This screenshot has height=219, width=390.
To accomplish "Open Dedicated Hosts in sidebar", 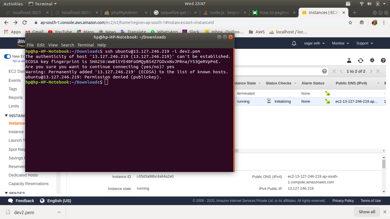I will pos(23,175).
